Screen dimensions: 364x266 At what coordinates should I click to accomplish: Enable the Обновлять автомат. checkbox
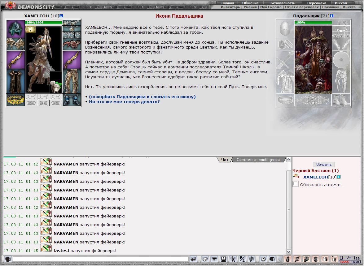[296, 184]
